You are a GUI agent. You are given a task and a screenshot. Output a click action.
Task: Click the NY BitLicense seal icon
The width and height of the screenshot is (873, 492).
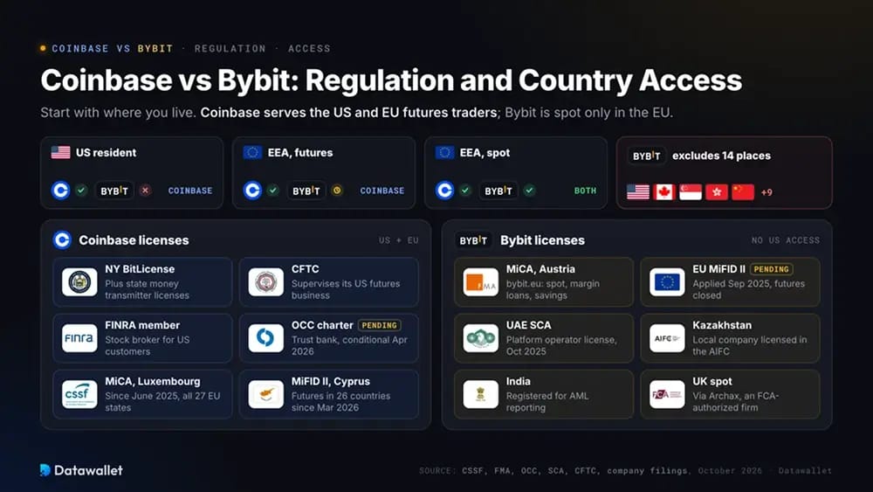79,282
